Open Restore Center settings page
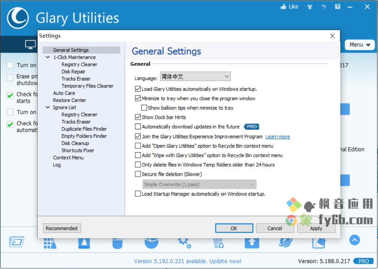This screenshot has height=269, width=378. (70, 100)
